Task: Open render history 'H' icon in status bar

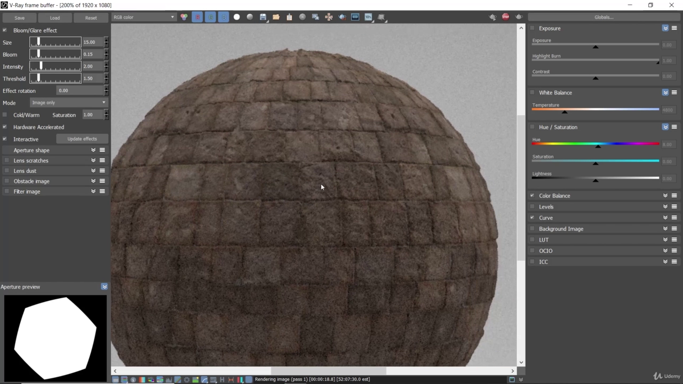Action: 222,380
